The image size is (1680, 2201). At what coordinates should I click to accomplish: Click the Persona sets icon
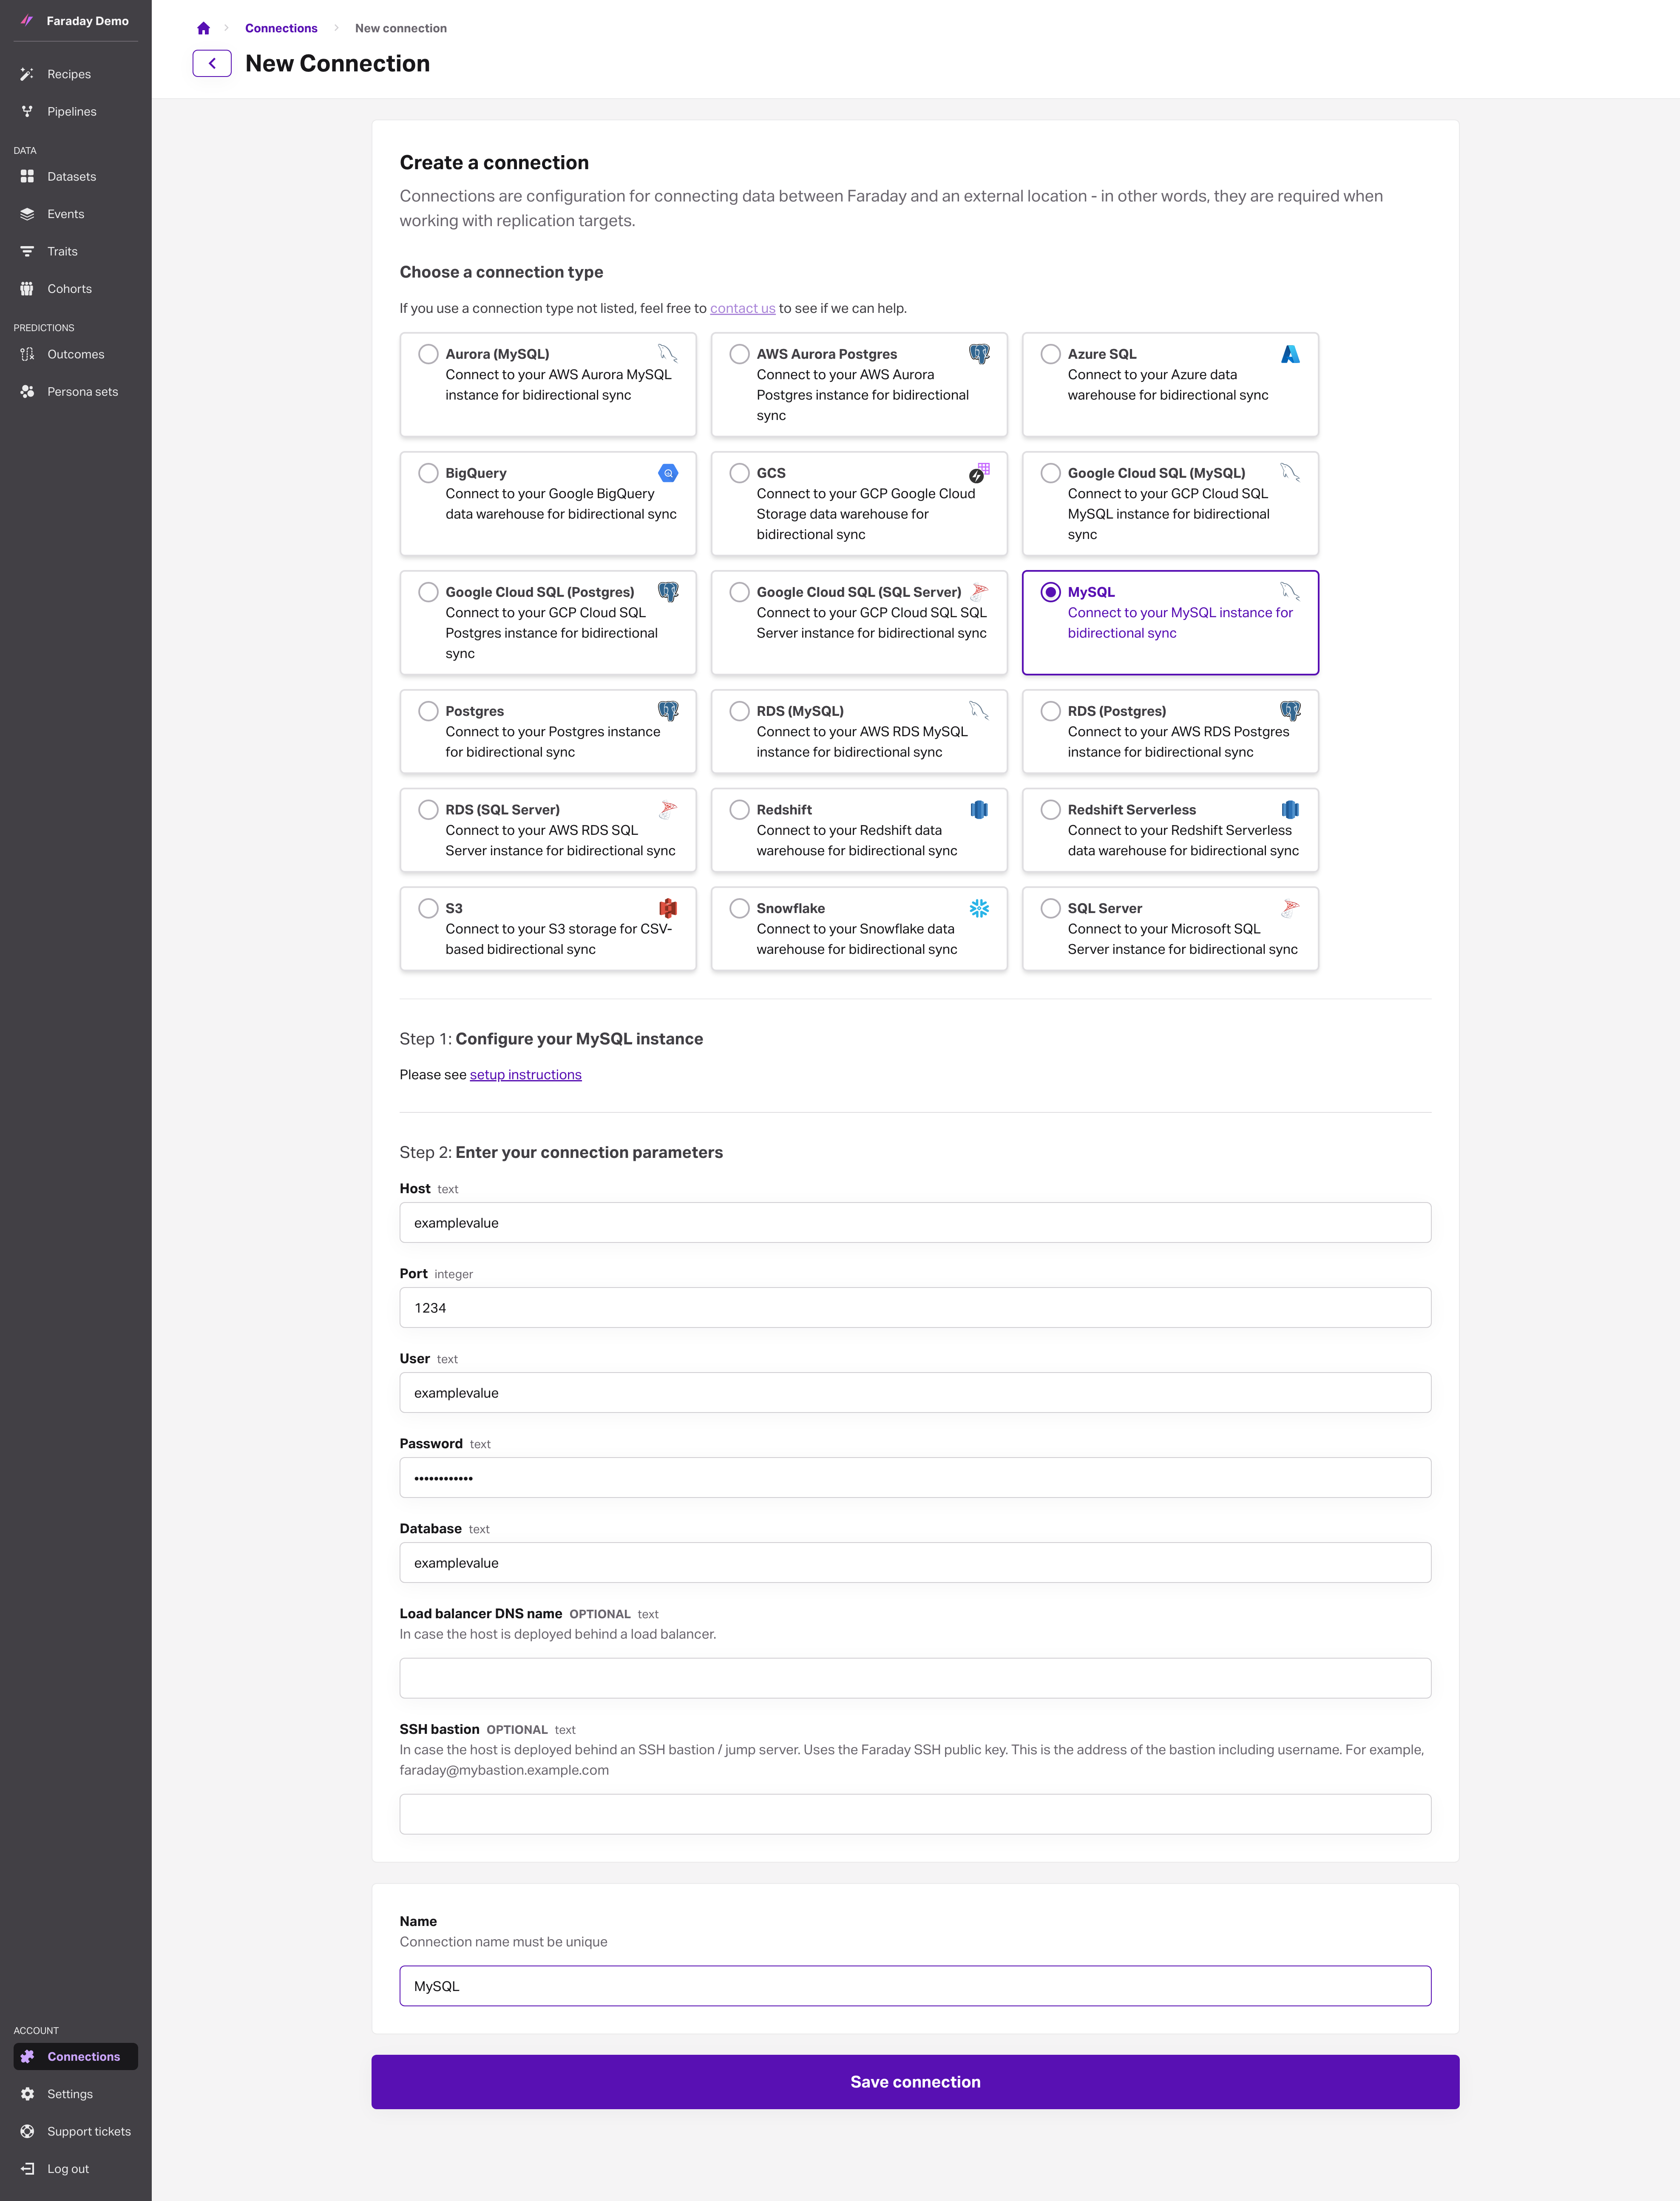coord(27,391)
